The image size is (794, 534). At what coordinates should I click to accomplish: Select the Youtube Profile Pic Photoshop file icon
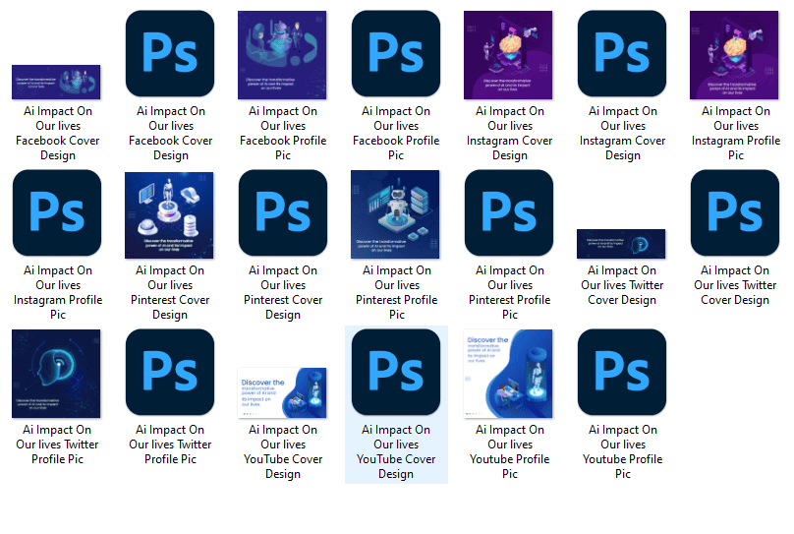621,373
